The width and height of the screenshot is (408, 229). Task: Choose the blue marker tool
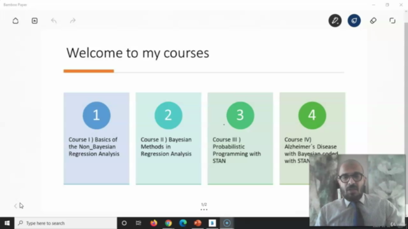click(x=354, y=20)
